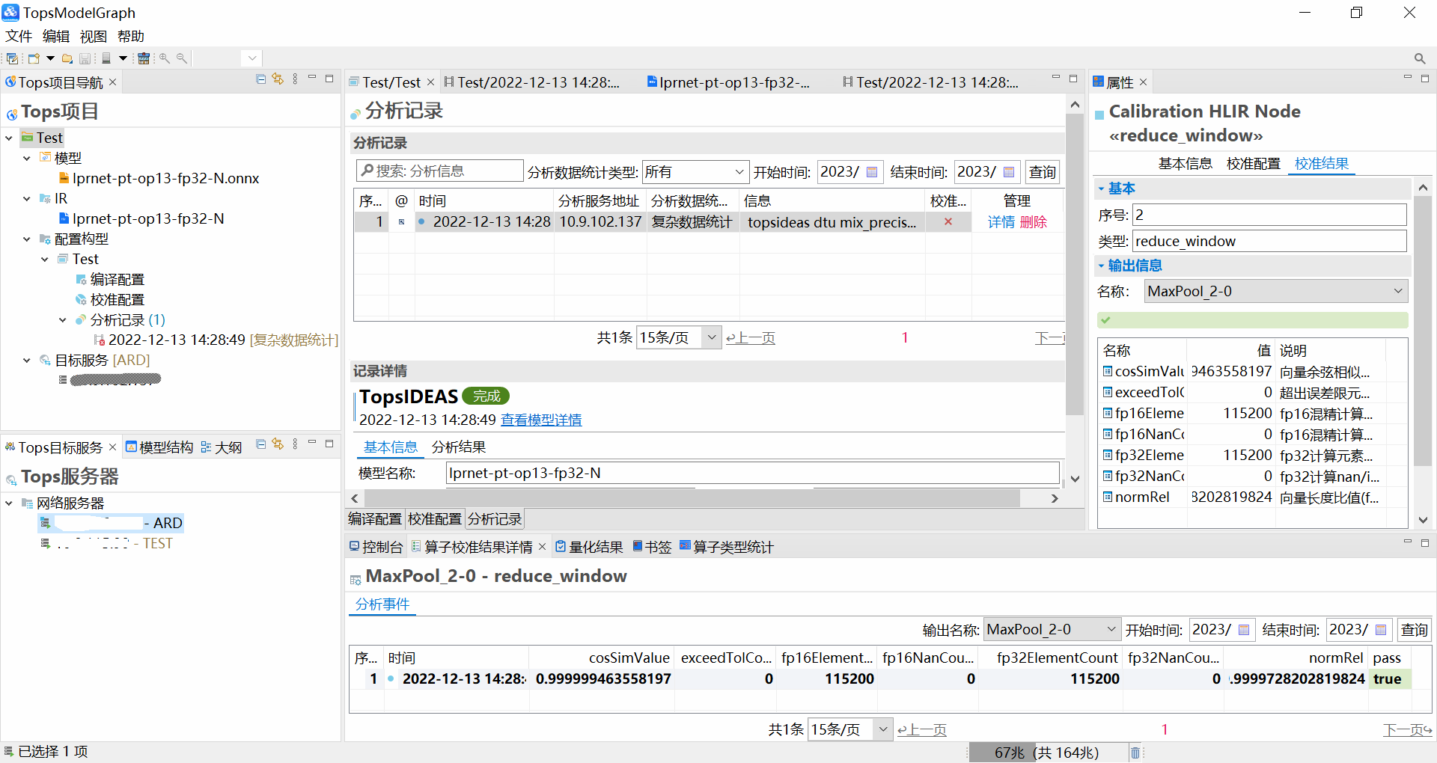This screenshot has height=763, width=1437.
Task: Click the save disk toolbar icon
Action: pos(85,58)
